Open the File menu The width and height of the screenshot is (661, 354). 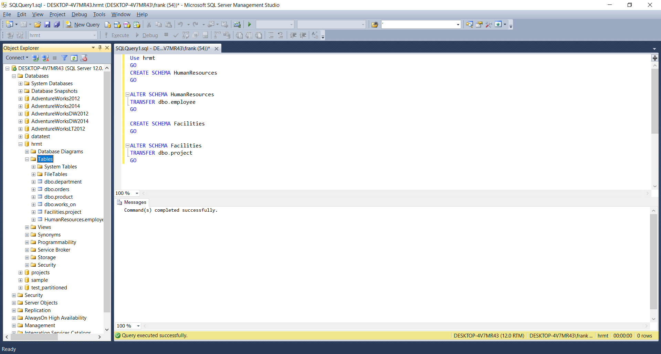[x=7, y=14]
